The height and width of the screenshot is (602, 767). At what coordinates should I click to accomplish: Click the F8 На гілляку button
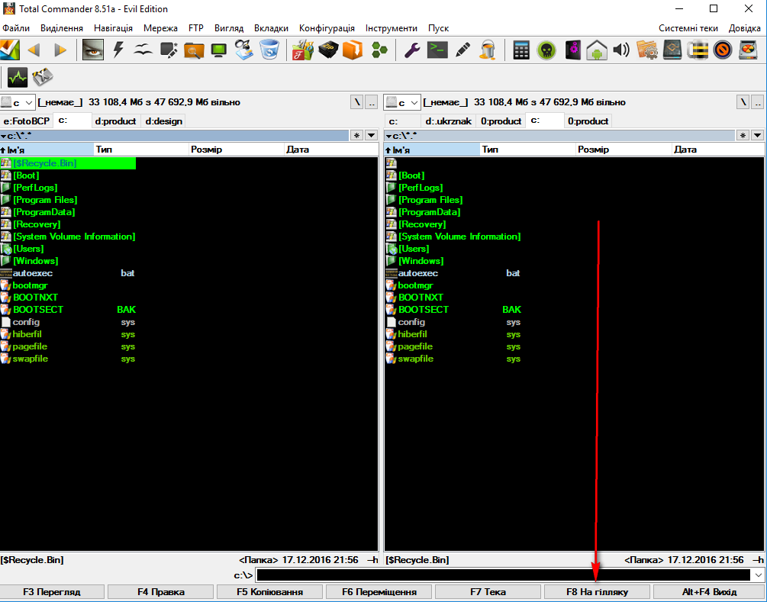click(x=597, y=592)
